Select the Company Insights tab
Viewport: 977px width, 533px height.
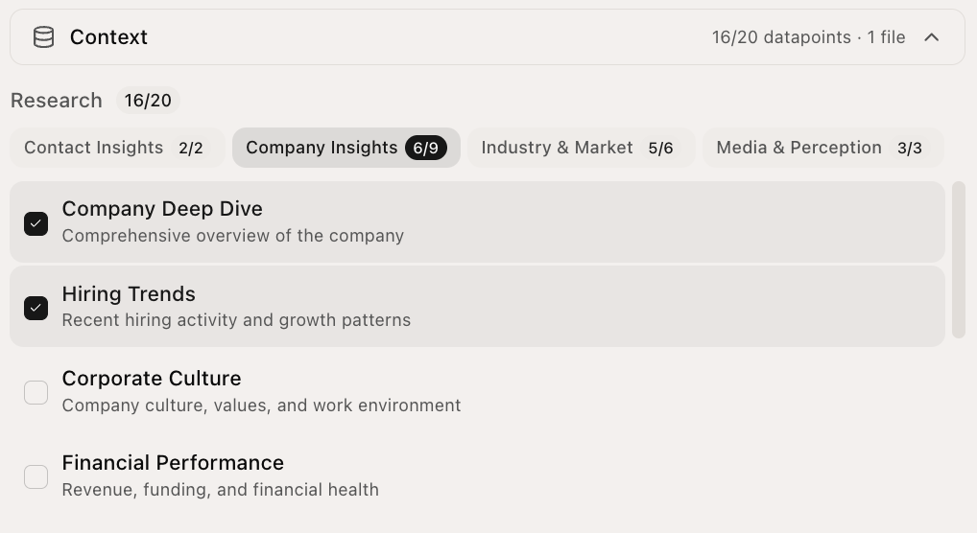346,148
